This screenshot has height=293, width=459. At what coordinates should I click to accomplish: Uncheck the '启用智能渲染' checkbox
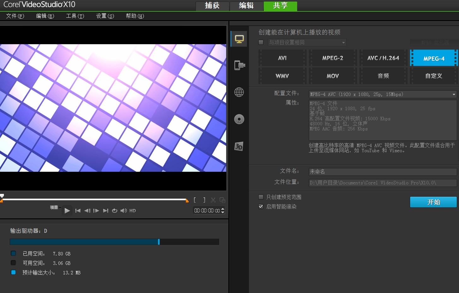coord(261,206)
